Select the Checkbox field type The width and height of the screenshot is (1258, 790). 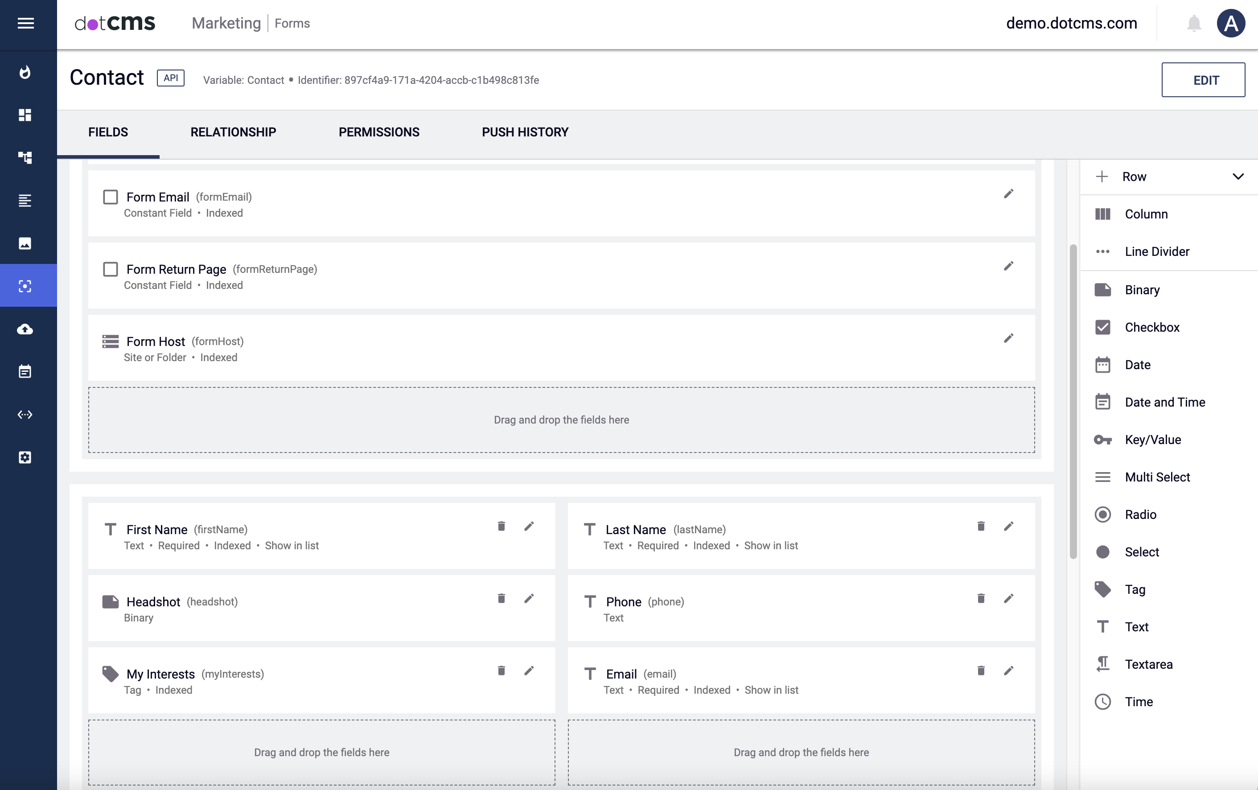(x=1151, y=327)
